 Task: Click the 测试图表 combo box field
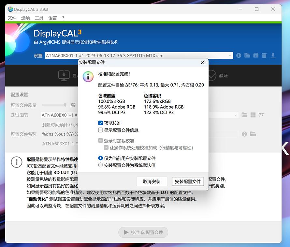140,115
